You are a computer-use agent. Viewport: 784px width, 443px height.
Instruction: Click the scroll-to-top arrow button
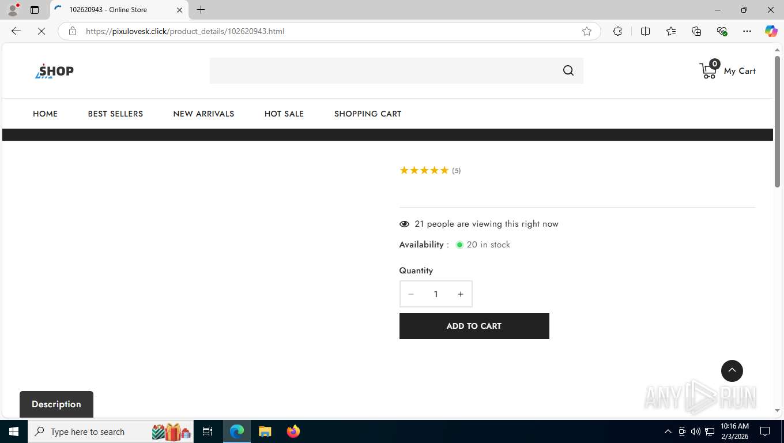coord(732,371)
